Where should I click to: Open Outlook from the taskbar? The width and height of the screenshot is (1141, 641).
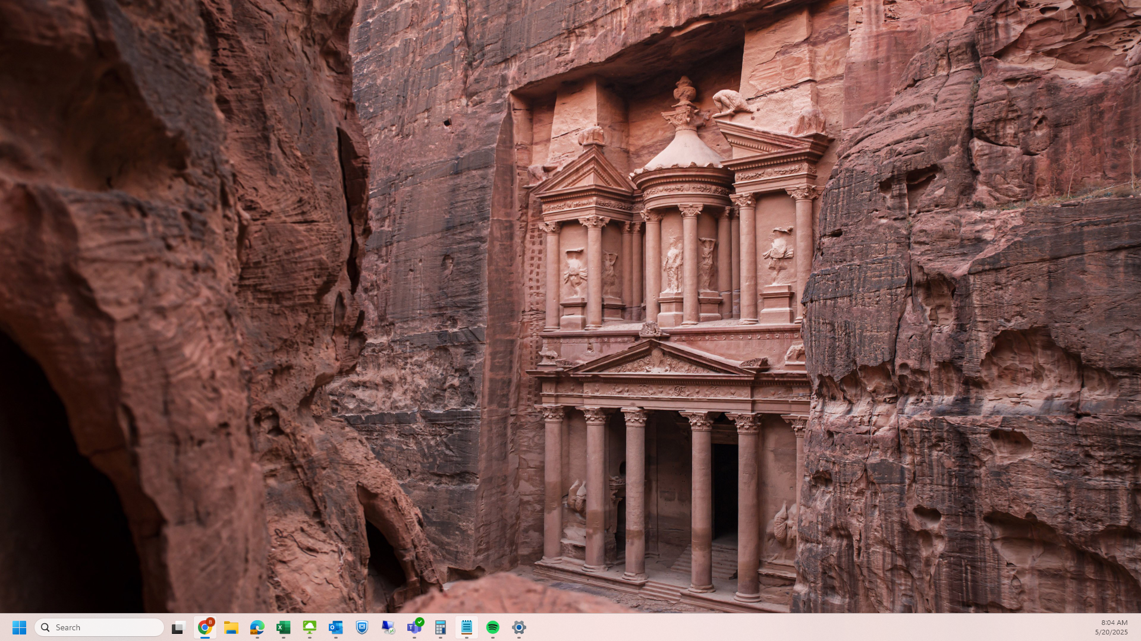[336, 627]
